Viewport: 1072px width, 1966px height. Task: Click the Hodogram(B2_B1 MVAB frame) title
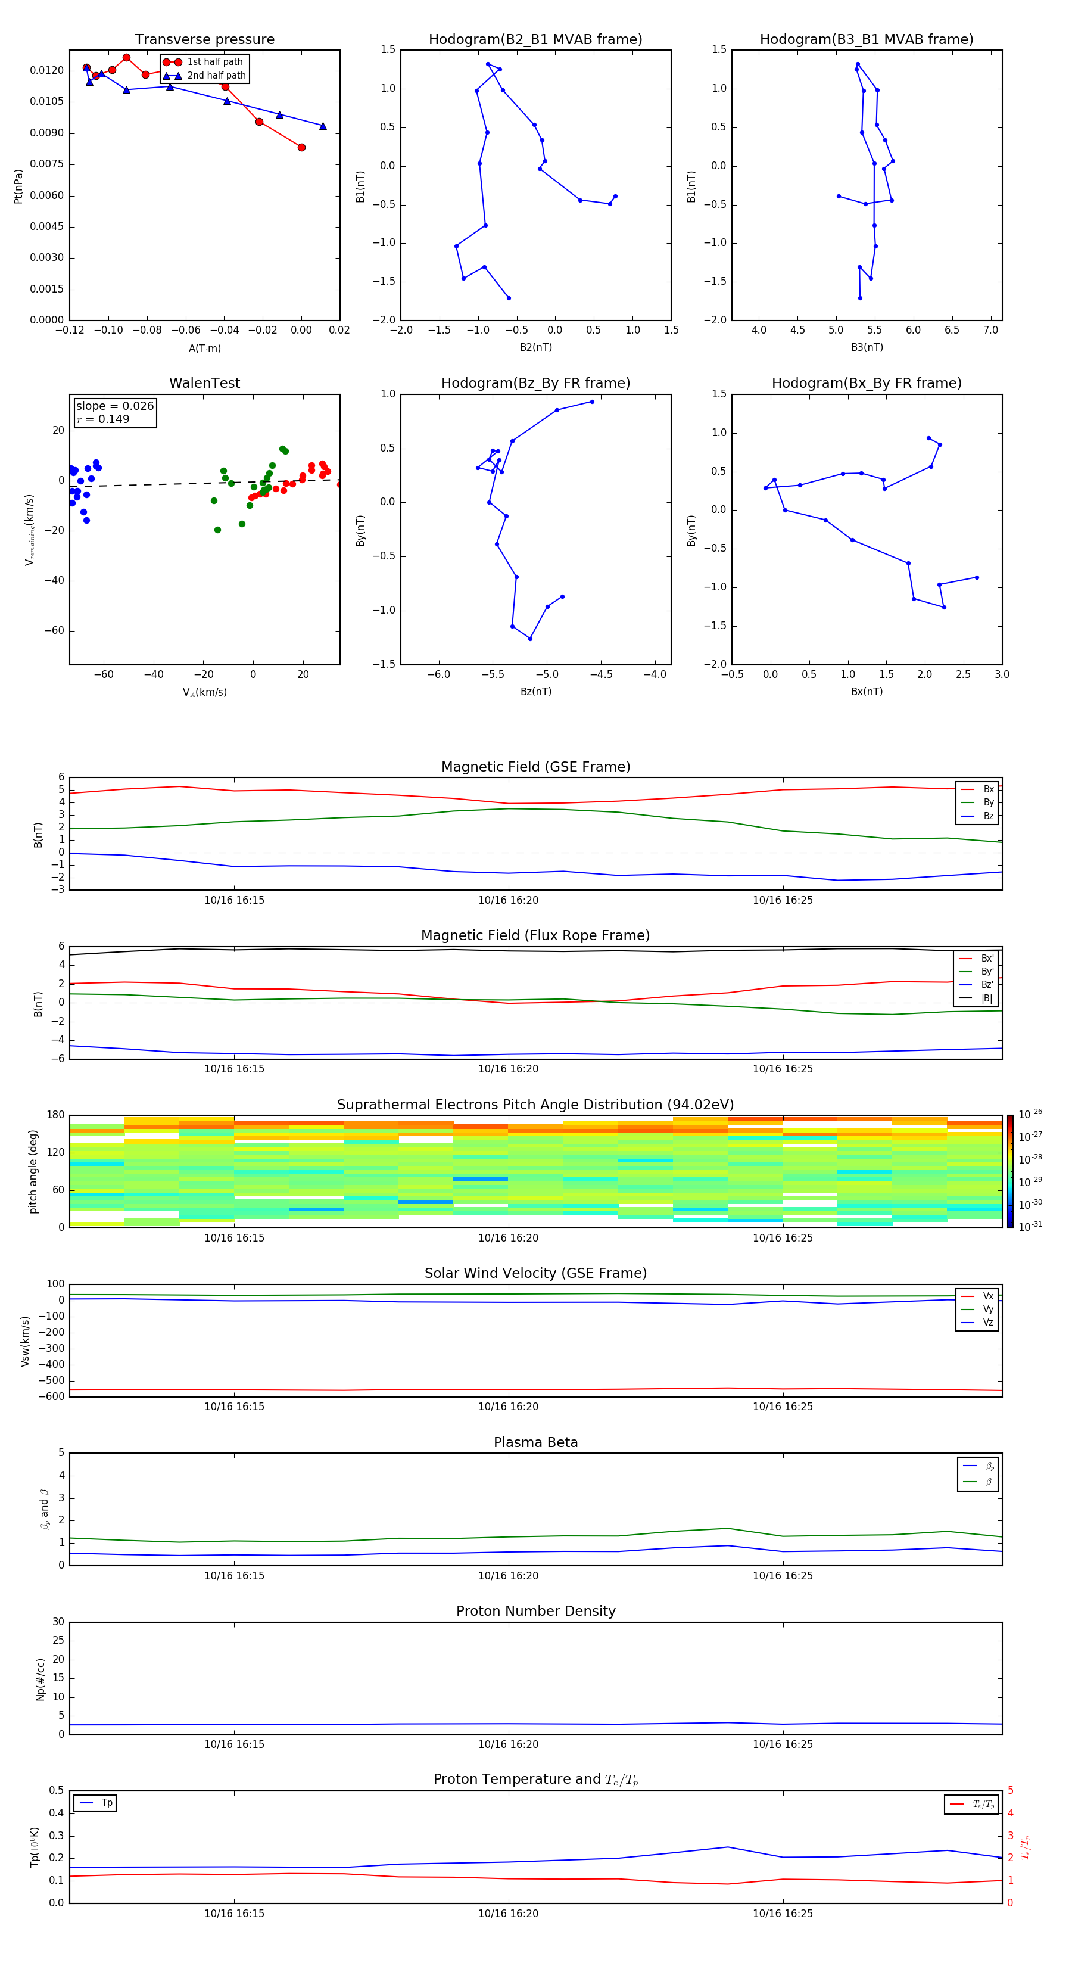pyautogui.click(x=535, y=40)
